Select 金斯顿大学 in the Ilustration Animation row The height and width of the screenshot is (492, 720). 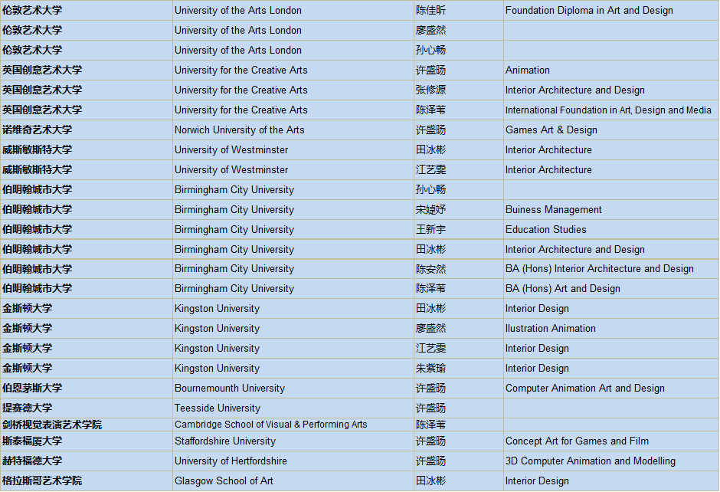[x=27, y=328]
